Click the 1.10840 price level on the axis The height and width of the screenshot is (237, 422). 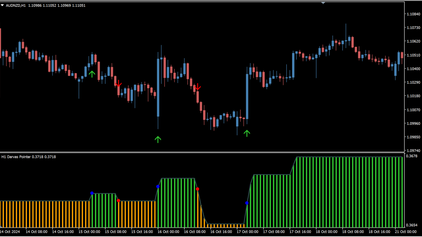pos(413,14)
